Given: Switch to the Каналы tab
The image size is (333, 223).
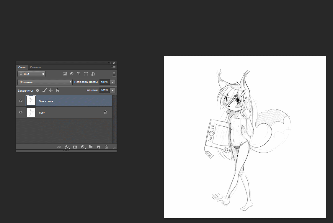Looking at the screenshot, I should click(x=35, y=67).
